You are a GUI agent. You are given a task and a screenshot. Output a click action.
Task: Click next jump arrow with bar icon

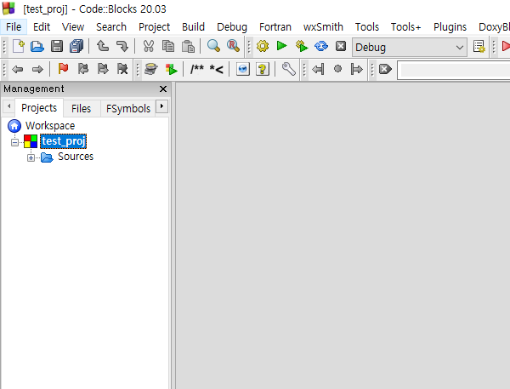tap(357, 69)
